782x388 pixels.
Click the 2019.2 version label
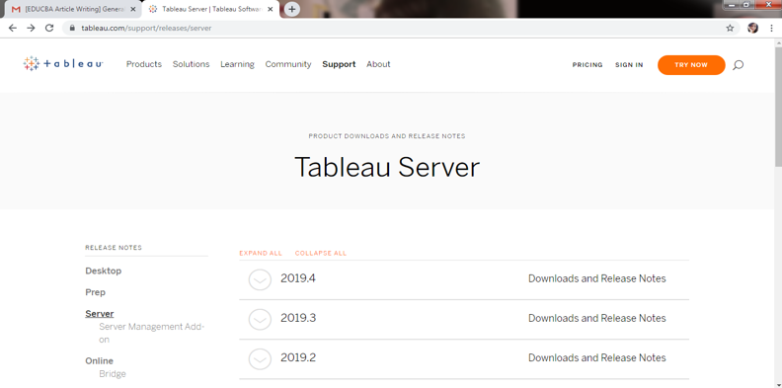[298, 358]
